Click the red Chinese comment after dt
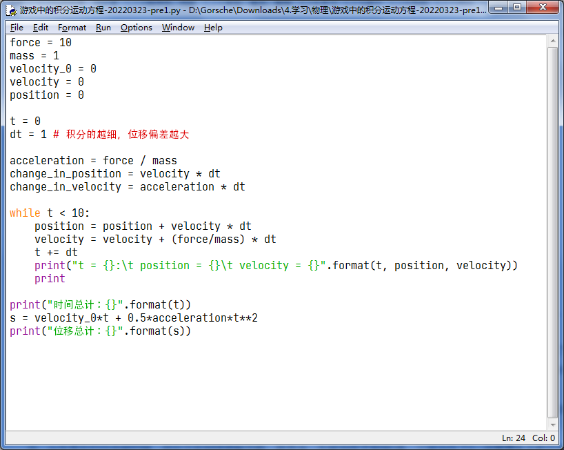The width and height of the screenshot is (564, 450). pos(121,135)
